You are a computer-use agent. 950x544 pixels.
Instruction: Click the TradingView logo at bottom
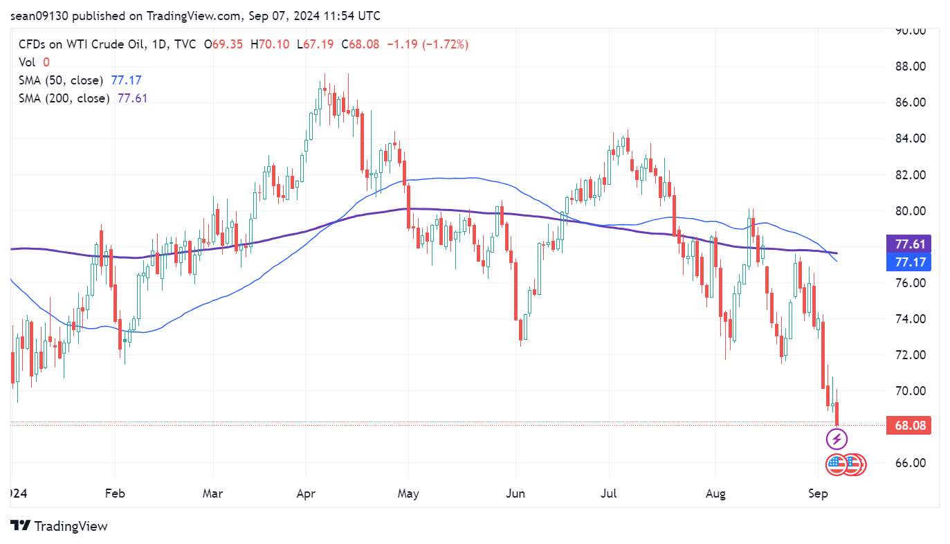pyautogui.click(x=60, y=526)
